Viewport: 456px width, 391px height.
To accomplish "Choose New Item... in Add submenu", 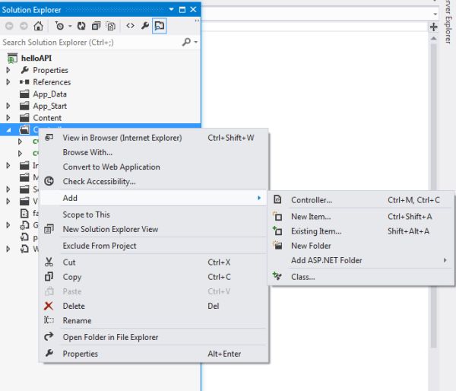I will click(x=360, y=217).
